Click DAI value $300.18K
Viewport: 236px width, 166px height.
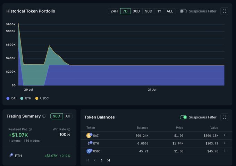[211, 135]
